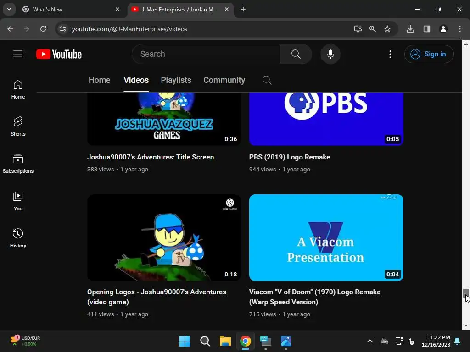Go forward with the browser forward arrow
Viewport: 470px width, 352px height.
click(x=27, y=29)
